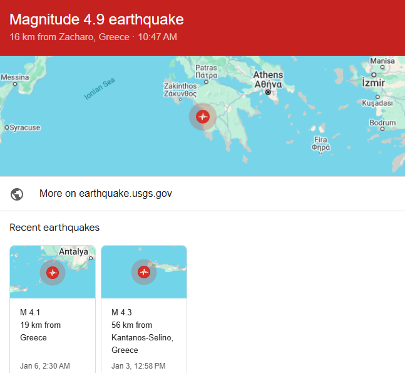405x373 pixels.
Task: Click the earthquake epicenter marker near Zacharo
Action: tap(202, 116)
